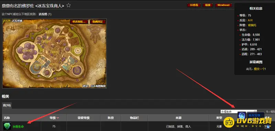Select the 护甲: 6,610 stat

tap(249, 45)
